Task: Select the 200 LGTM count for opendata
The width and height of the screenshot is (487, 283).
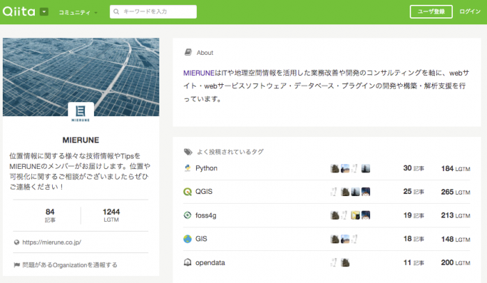Action: 456,263
